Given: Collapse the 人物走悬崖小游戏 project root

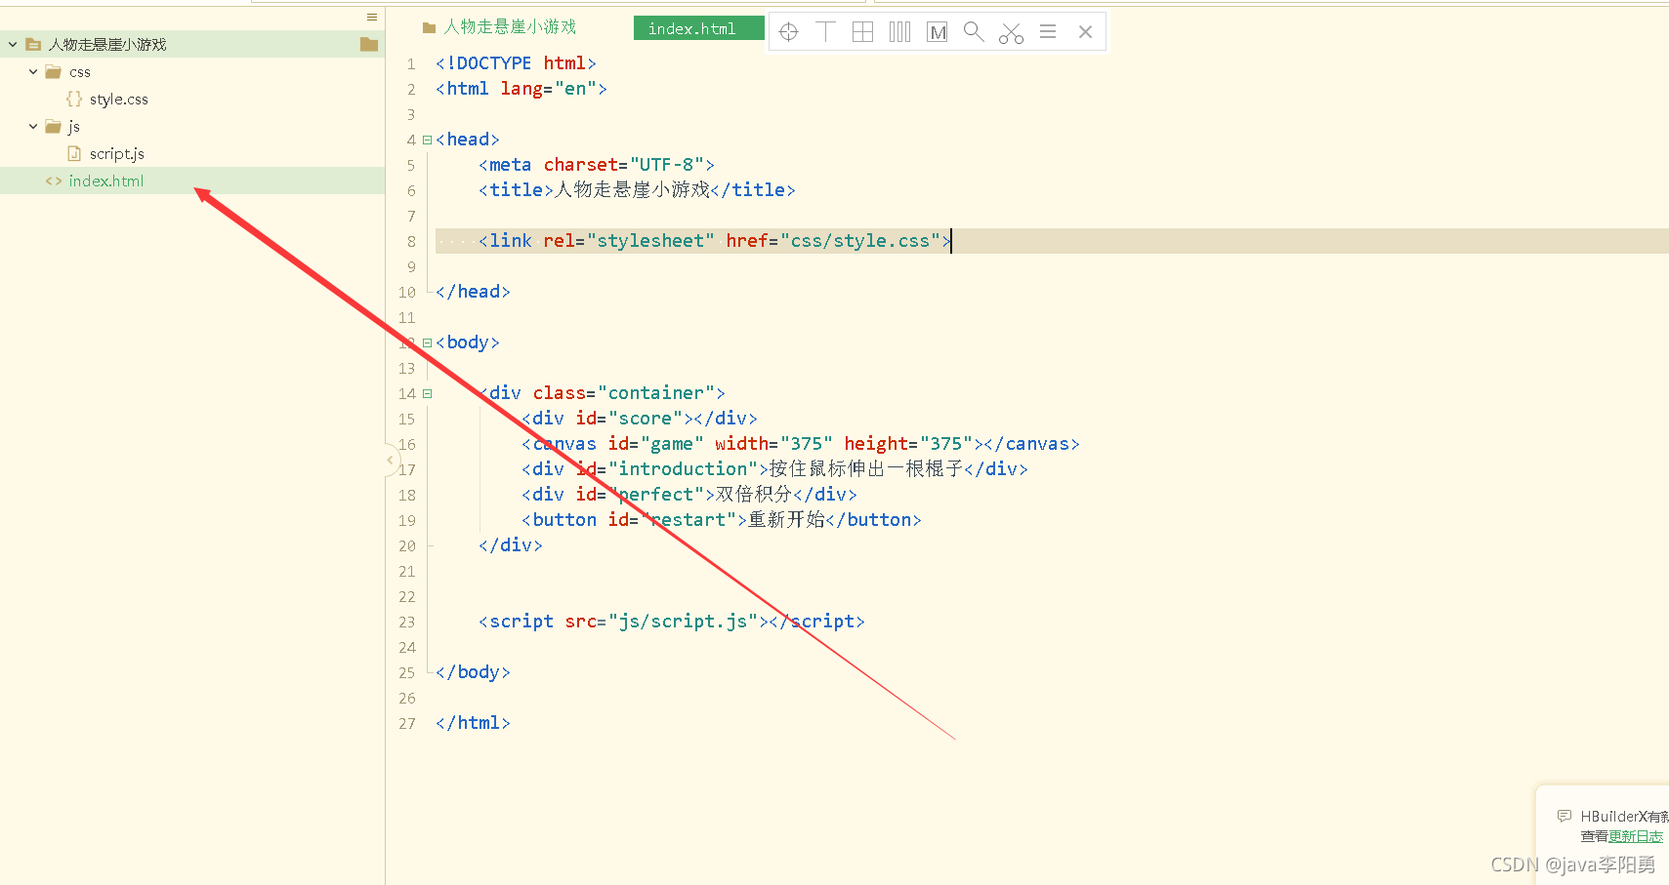Looking at the screenshot, I should tap(13, 45).
